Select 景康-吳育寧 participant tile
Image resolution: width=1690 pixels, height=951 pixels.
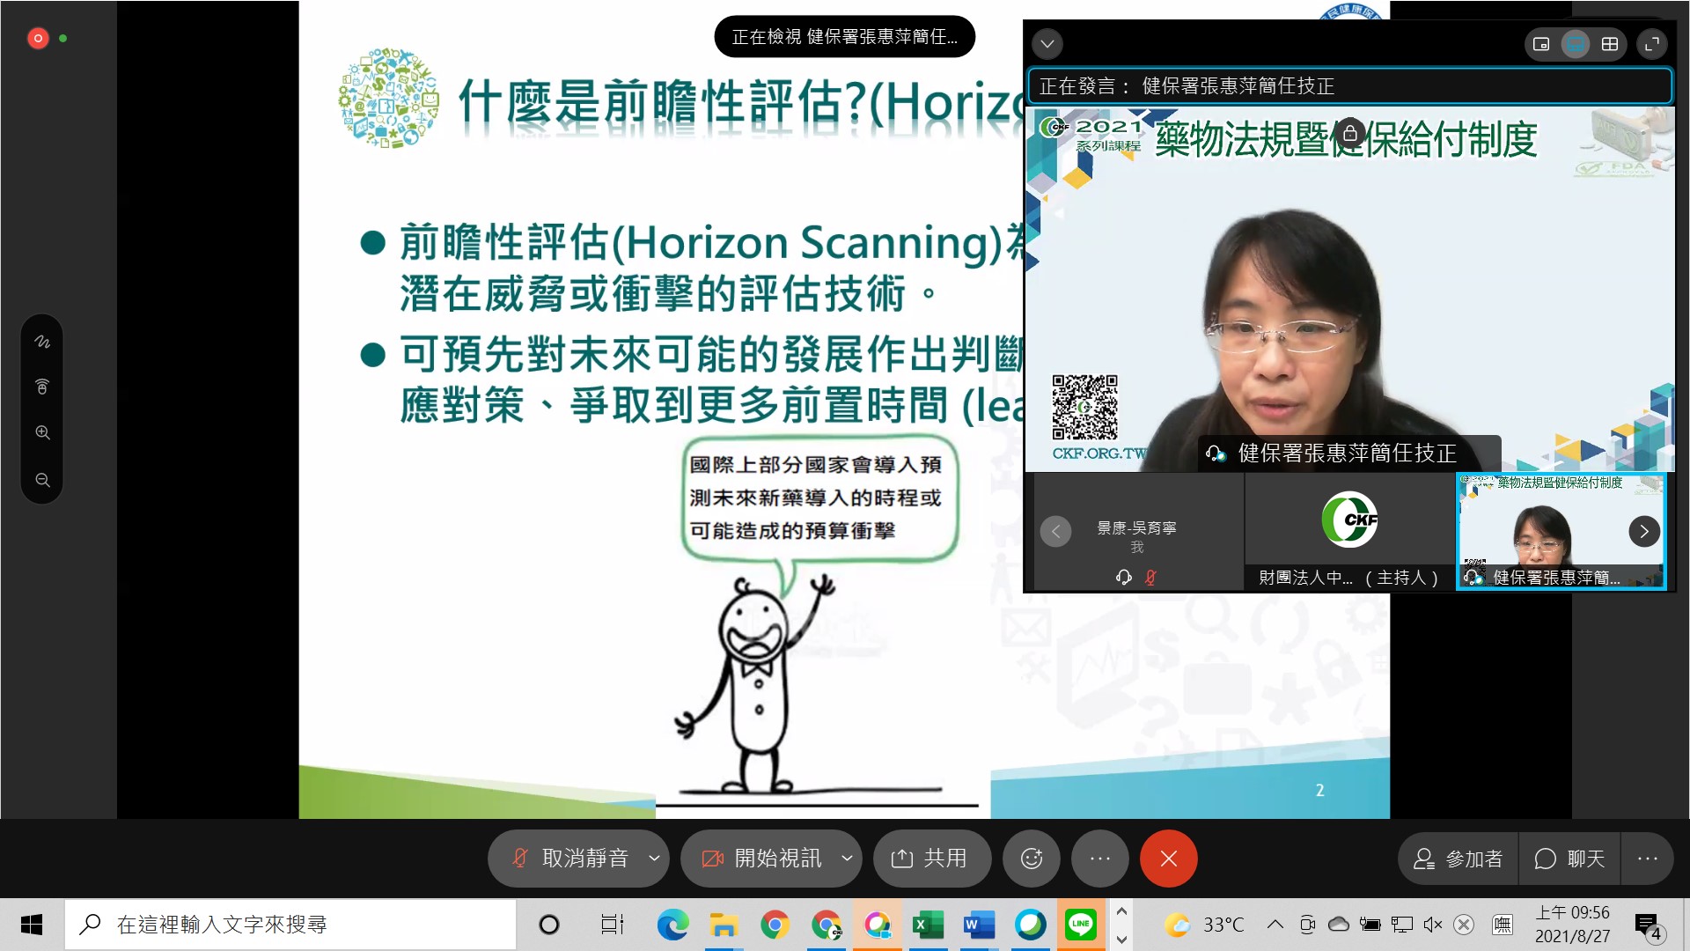pyautogui.click(x=1136, y=531)
